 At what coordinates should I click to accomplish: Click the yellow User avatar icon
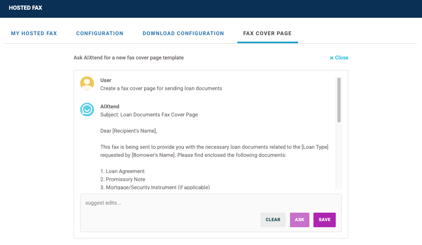click(x=87, y=83)
